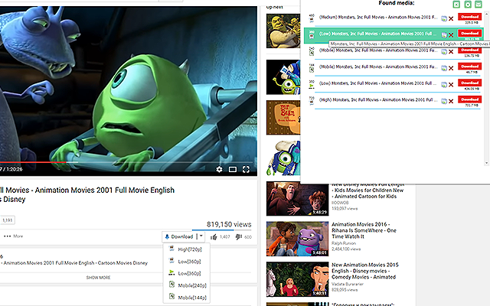490x306 pixels.
Task: Click the Download button below the video
Action: click(x=179, y=236)
